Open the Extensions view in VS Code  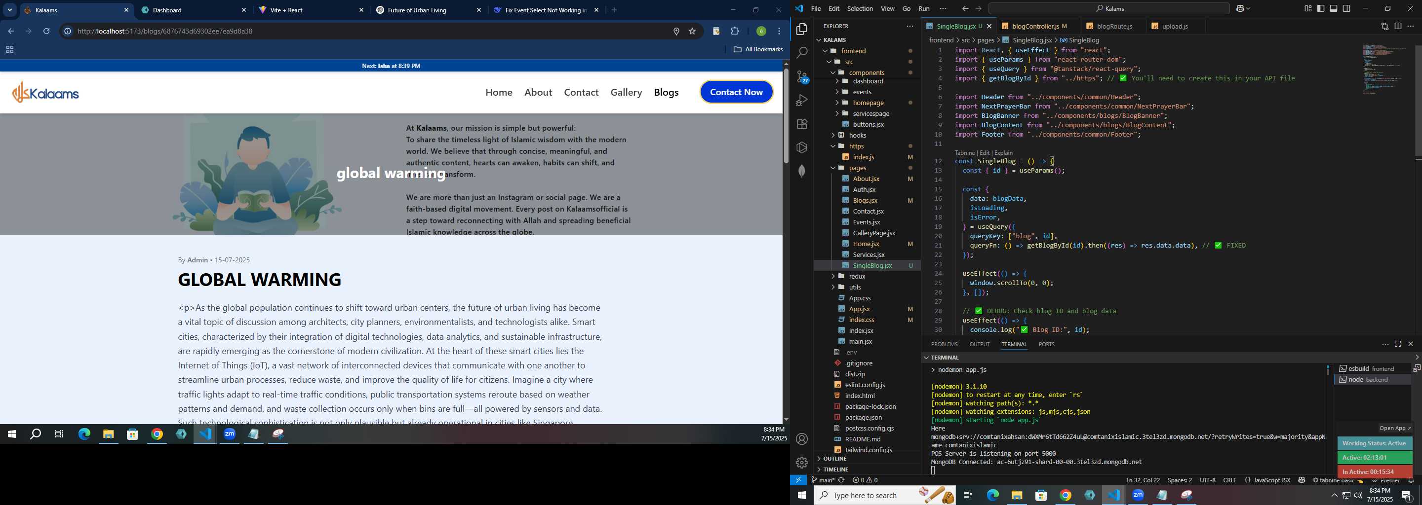pyautogui.click(x=801, y=124)
